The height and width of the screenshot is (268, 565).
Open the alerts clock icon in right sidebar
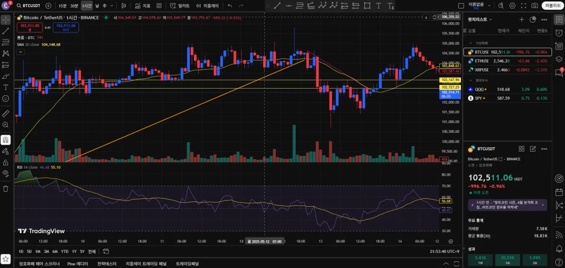coord(559,33)
